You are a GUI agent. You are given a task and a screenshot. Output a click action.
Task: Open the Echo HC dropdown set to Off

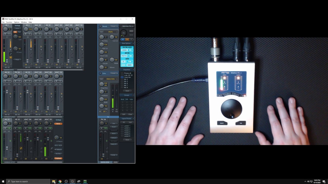(105, 111)
